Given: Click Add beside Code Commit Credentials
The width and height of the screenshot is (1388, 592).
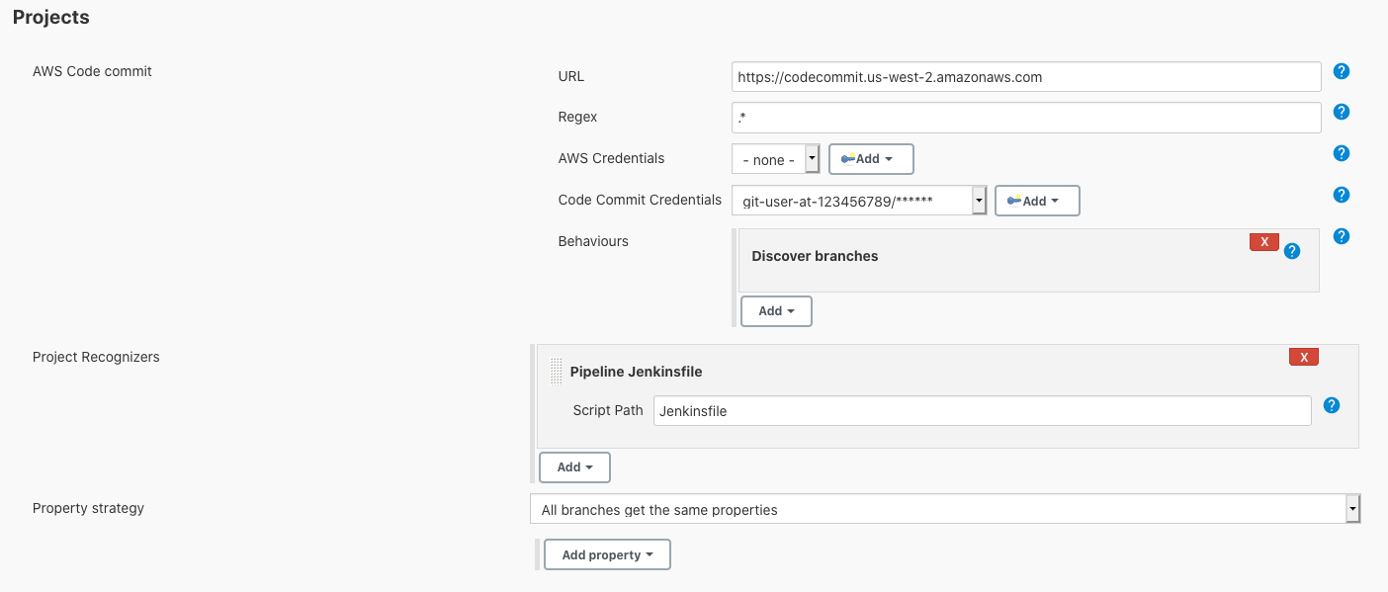Looking at the screenshot, I should pyautogui.click(x=1035, y=200).
